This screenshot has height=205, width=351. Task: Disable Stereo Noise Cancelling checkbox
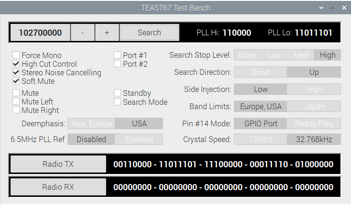pos(16,72)
